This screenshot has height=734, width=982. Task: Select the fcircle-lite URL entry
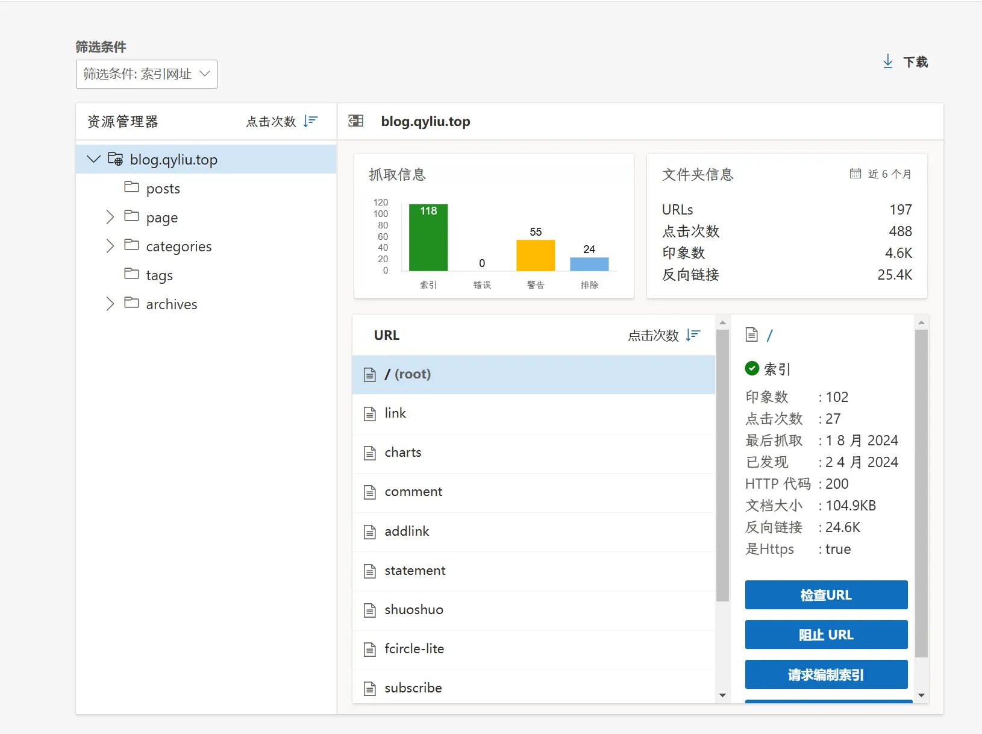coord(414,649)
